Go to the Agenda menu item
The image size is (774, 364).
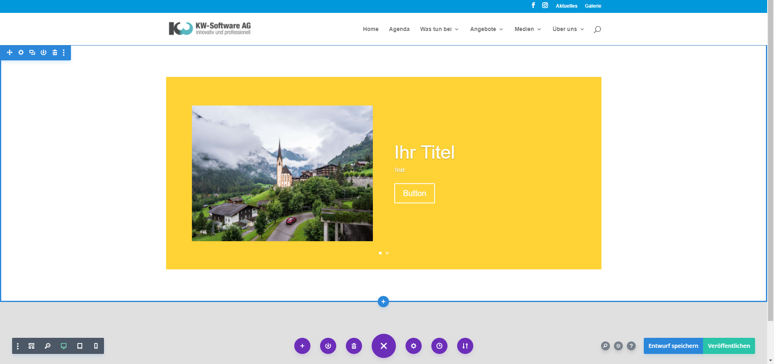[x=399, y=29]
